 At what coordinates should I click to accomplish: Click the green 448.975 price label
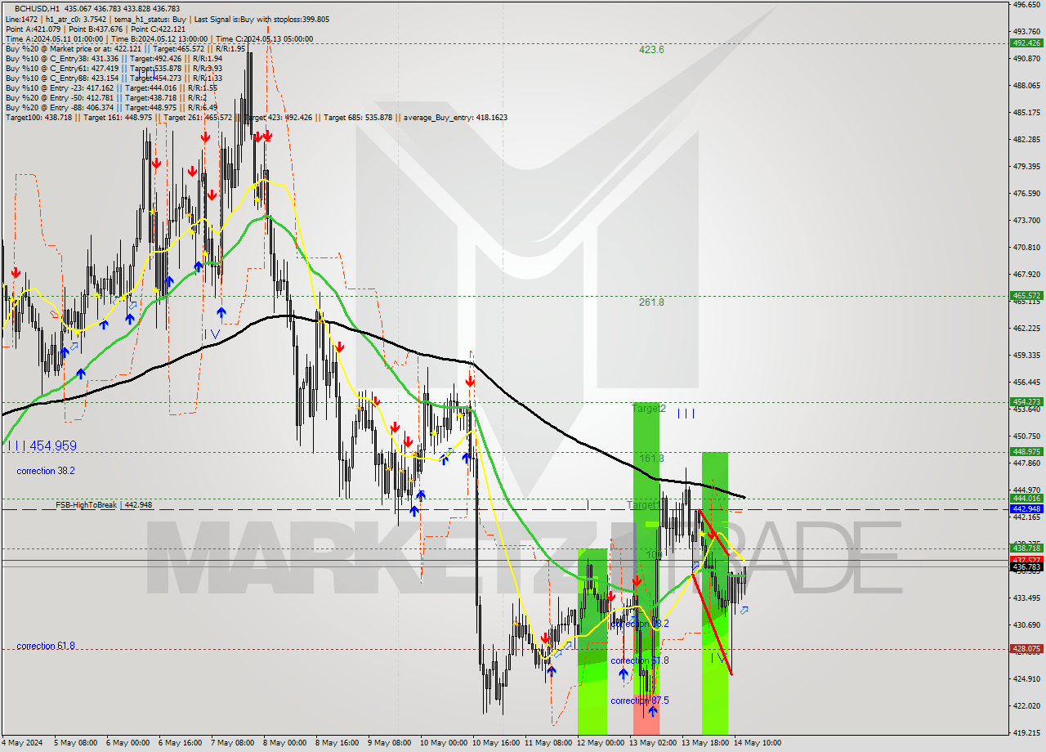pyautogui.click(x=1026, y=451)
